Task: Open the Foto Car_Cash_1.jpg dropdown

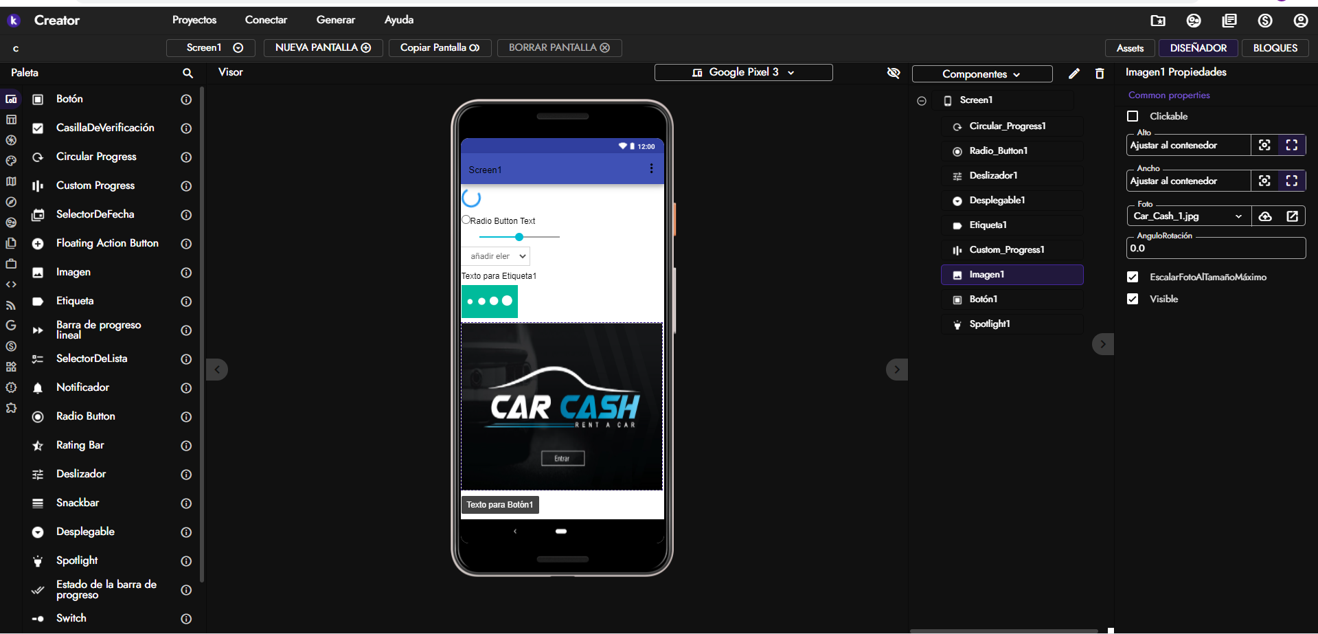Action: tap(1188, 216)
